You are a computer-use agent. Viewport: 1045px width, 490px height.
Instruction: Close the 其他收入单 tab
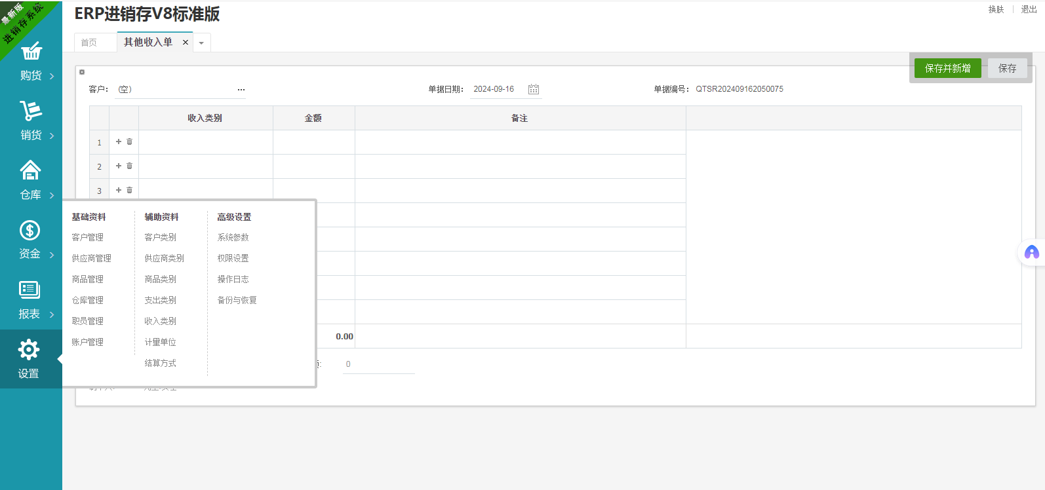(x=186, y=43)
